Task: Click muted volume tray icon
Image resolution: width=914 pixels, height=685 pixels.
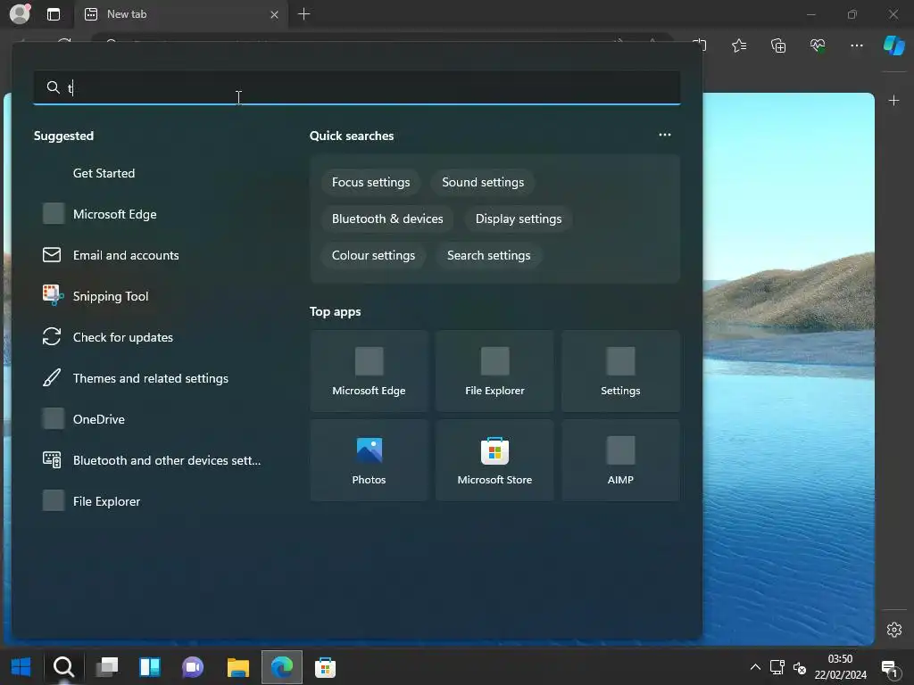Action: coord(800,667)
